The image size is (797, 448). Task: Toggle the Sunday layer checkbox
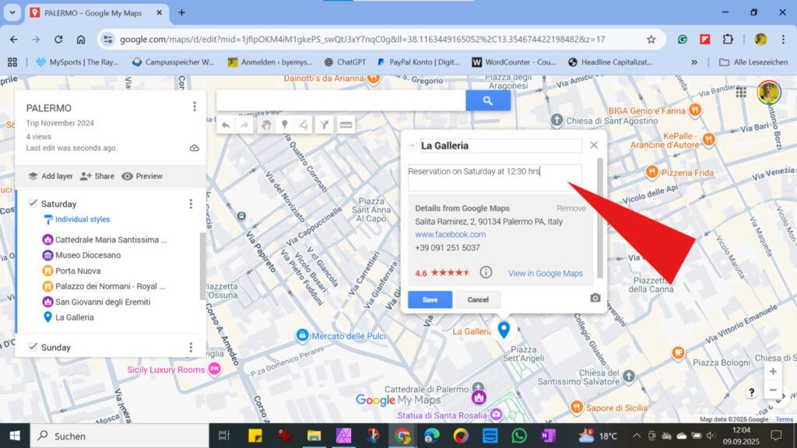pyautogui.click(x=33, y=347)
